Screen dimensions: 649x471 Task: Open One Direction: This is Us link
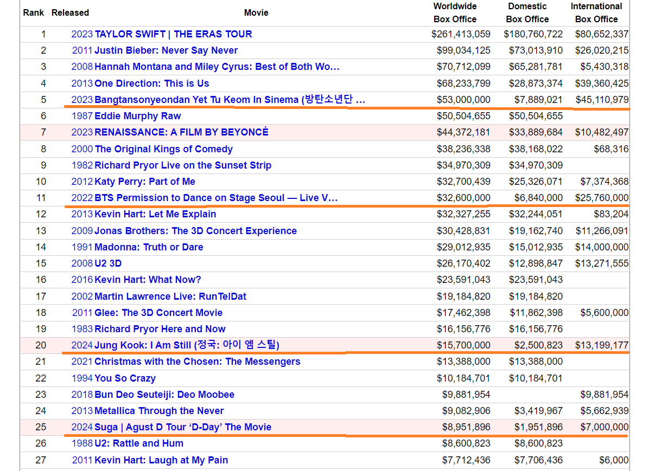(x=151, y=83)
